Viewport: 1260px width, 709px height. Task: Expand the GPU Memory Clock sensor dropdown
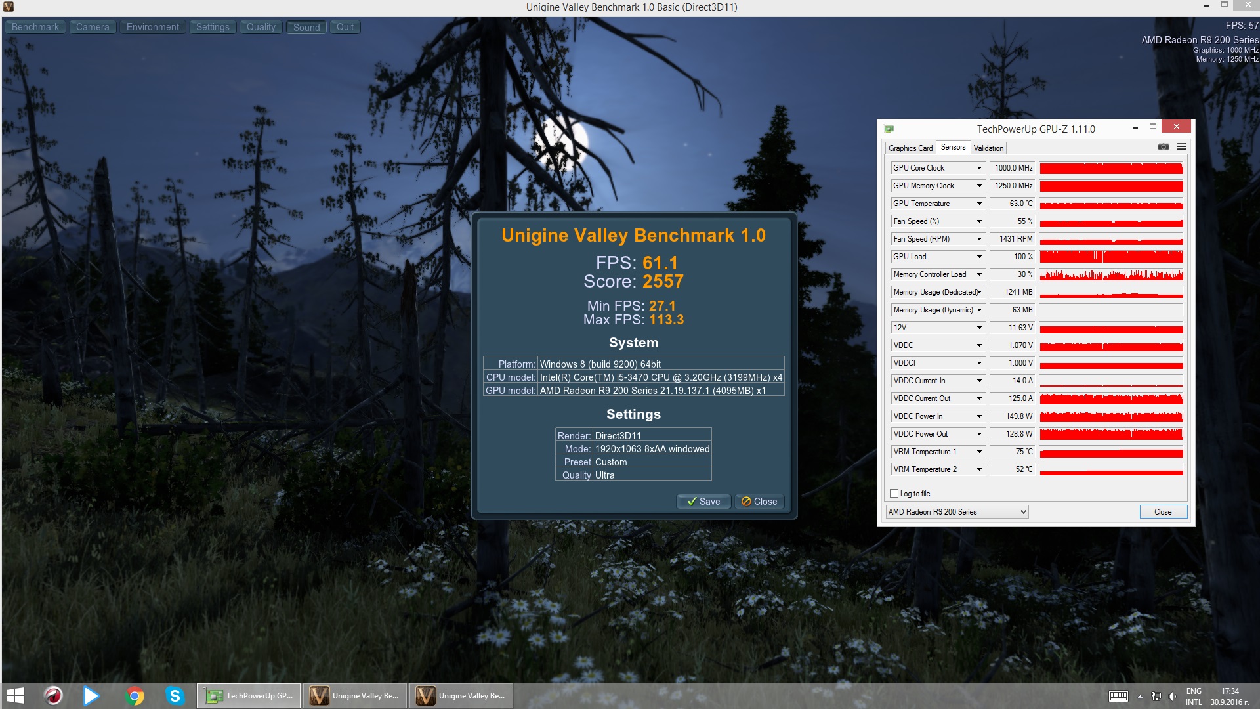click(x=979, y=186)
